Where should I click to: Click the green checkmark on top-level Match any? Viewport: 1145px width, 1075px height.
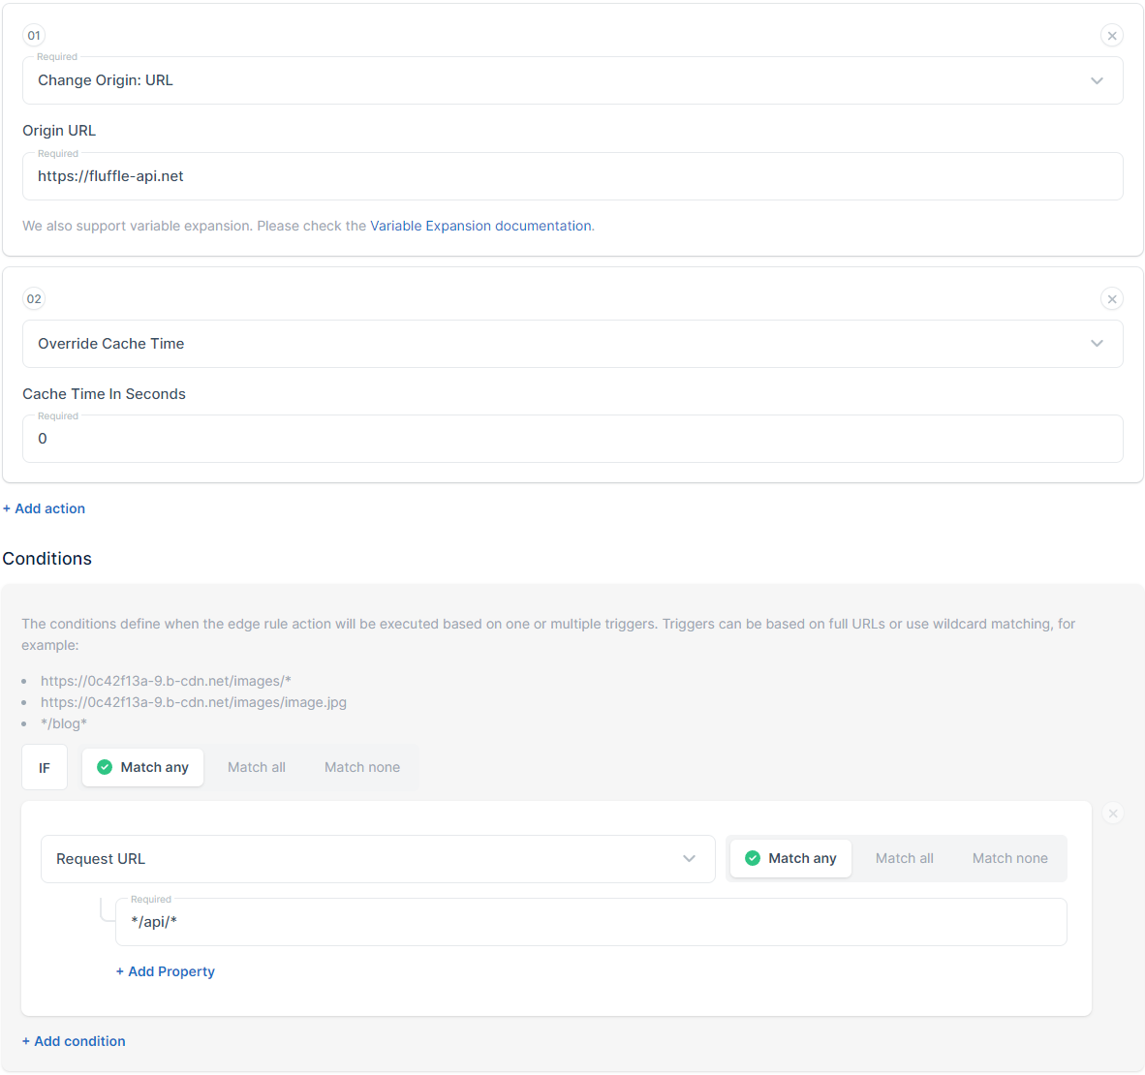click(105, 767)
